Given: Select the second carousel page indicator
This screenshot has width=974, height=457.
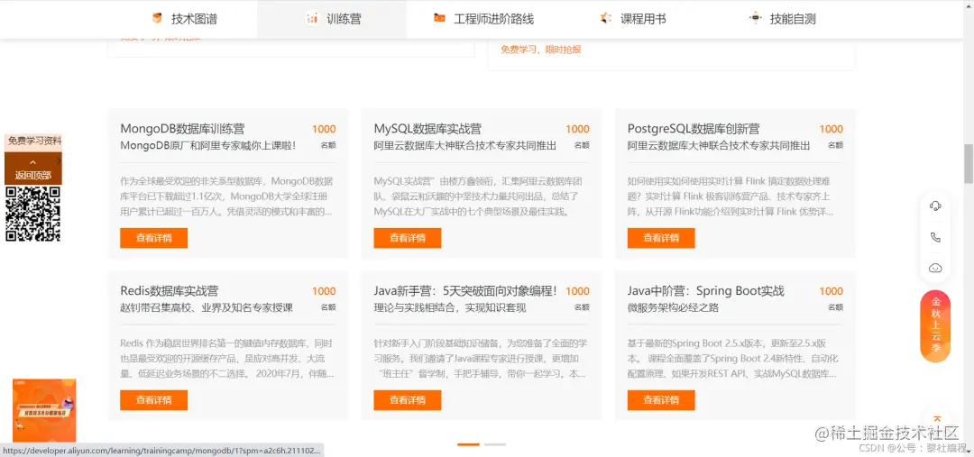Looking at the screenshot, I should 495,444.
